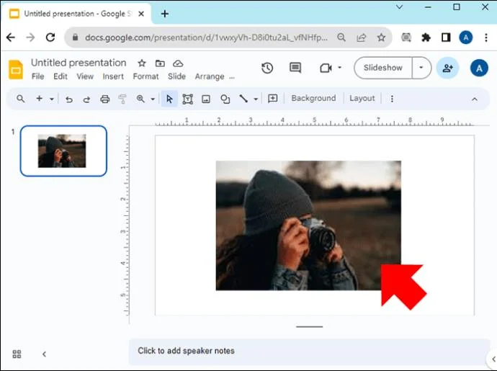Select the paint format tool
This screenshot has height=371, width=497.
pyautogui.click(x=122, y=99)
